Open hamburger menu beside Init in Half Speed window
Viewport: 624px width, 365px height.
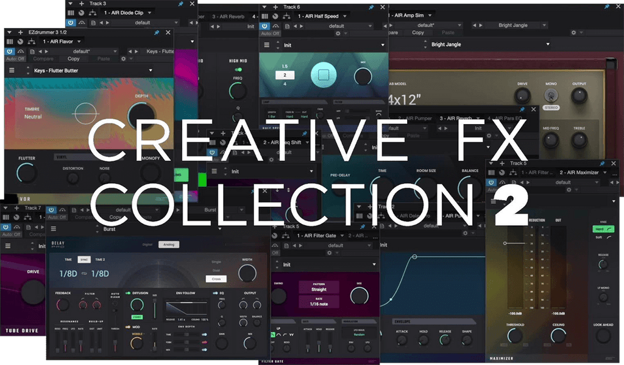point(267,45)
